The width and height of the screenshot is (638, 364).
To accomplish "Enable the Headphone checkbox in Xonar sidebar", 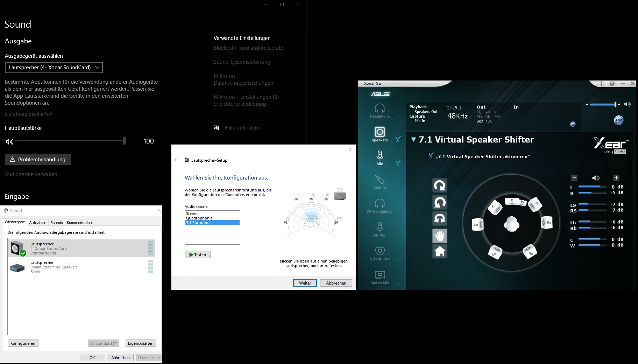I will [397, 117].
